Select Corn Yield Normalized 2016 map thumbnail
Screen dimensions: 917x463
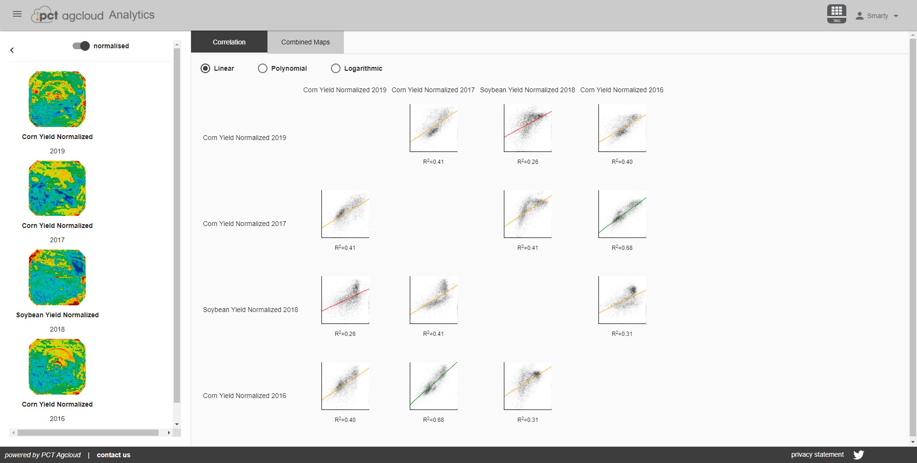(x=57, y=367)
